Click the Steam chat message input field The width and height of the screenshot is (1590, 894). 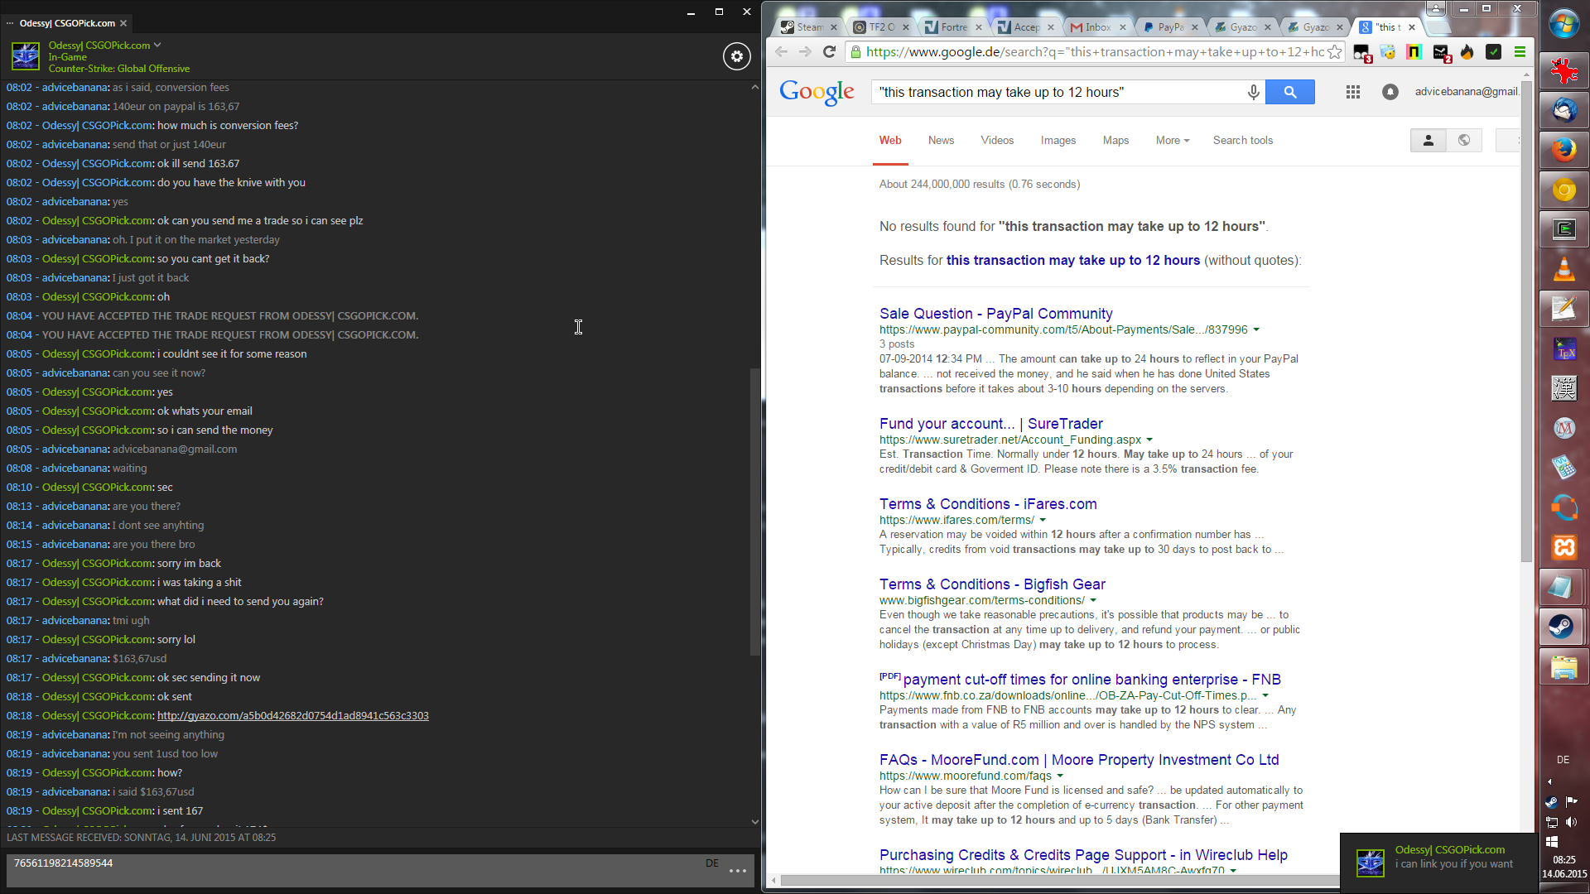[x=356, y=869]
